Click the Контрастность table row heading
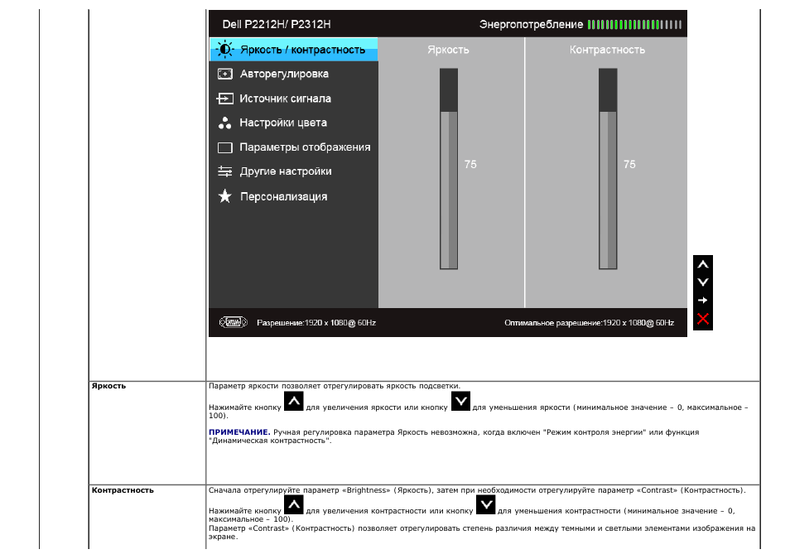 (x=123, y=490)
